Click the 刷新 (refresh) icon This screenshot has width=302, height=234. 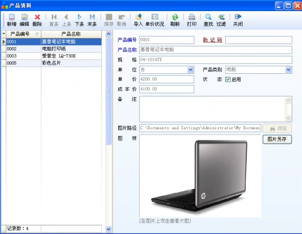tap(175, 20)
